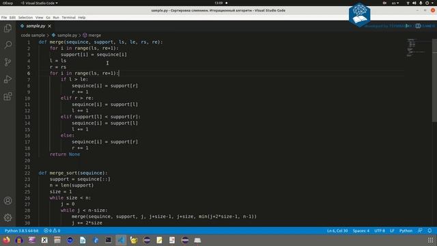Open the Help menu
Viewport: 437px width, 246px height.
82,17
